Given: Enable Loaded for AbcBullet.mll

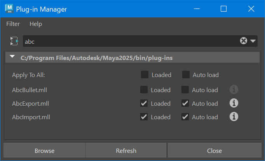Looking at the screenshot, I should (144, 90).
